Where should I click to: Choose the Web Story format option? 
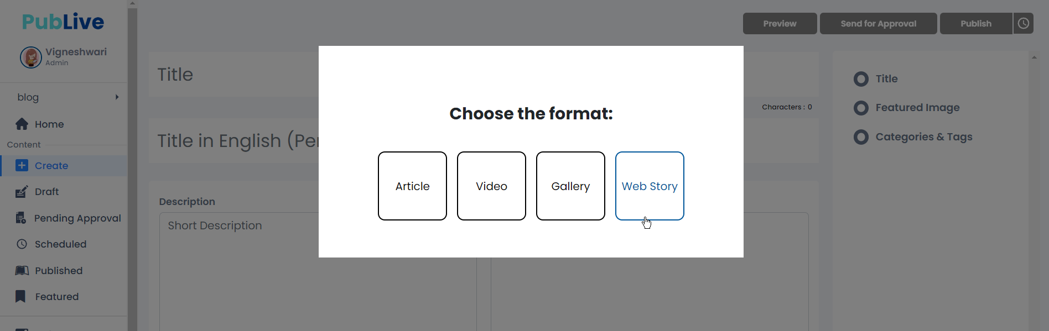click(650, 186)
